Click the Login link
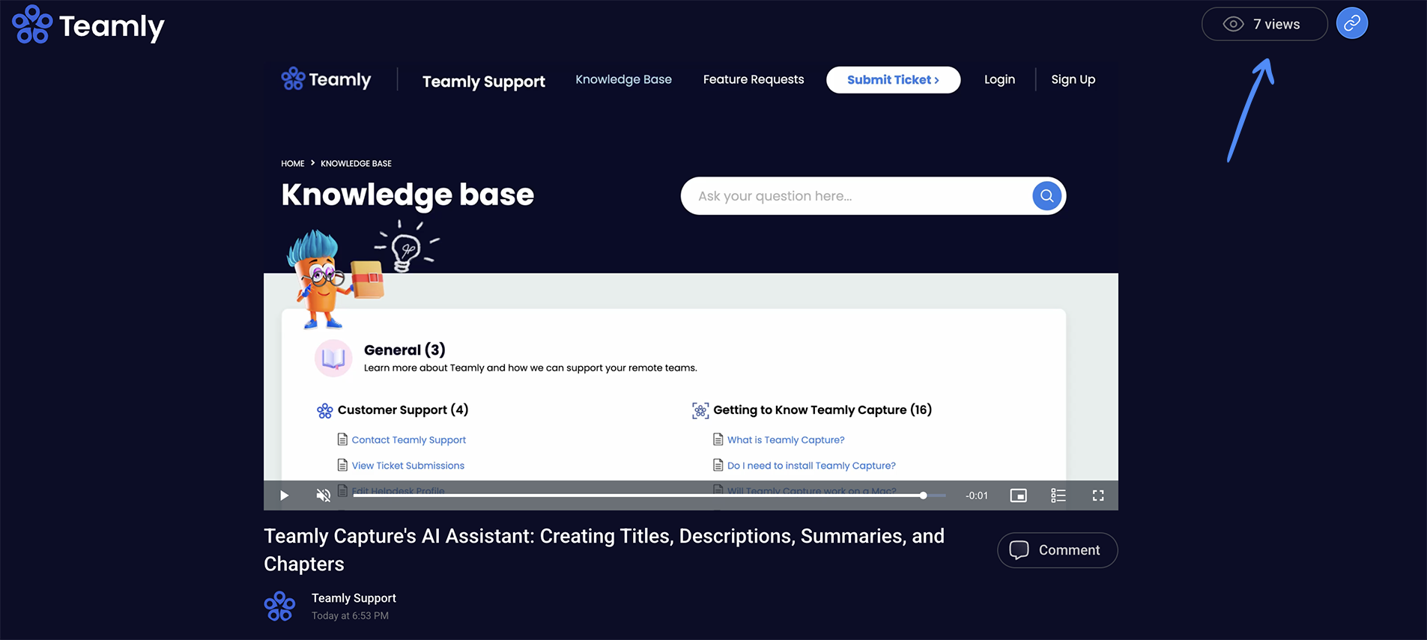The image size is (1427, 640). pos(999,79)
